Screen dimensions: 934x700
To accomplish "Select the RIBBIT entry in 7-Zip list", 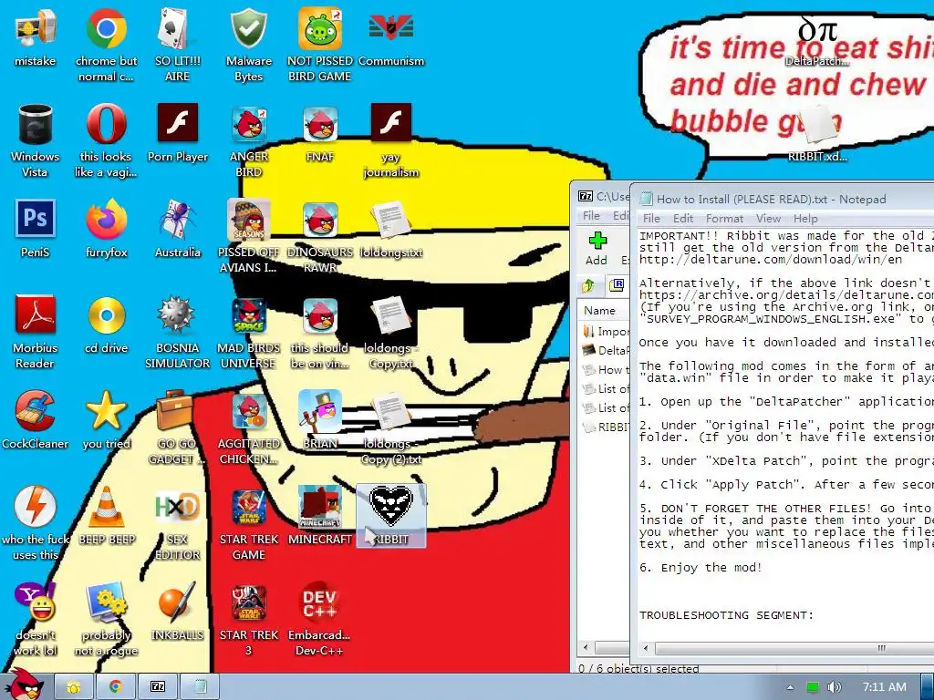I will click(606, 427).
